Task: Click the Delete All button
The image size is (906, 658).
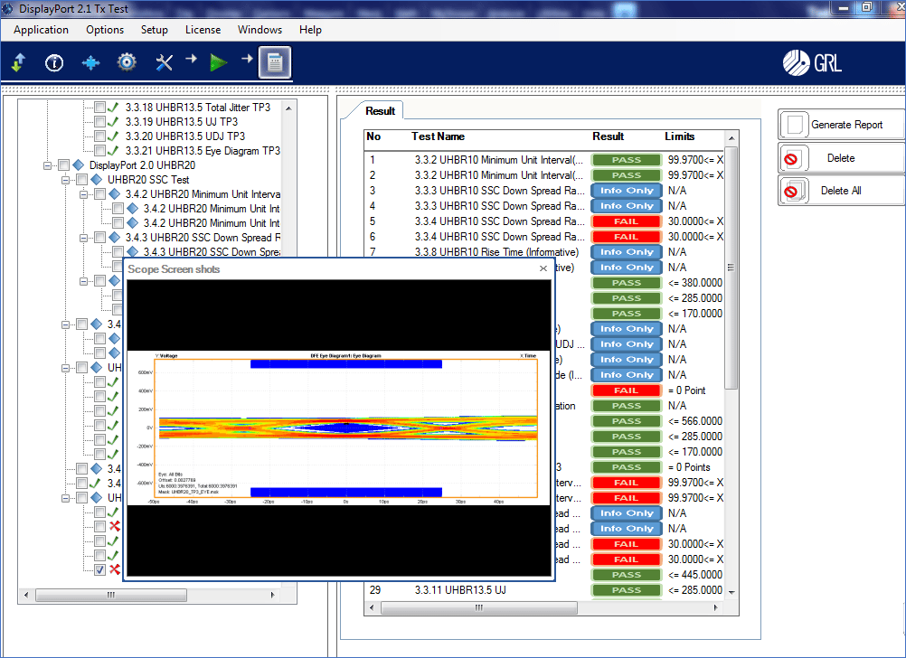Action: tap(840, 191)
